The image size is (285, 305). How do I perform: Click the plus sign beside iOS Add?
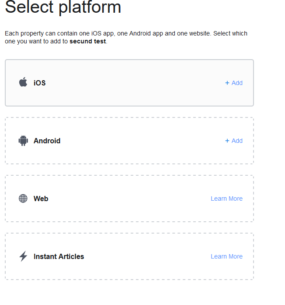click(227, 83)
